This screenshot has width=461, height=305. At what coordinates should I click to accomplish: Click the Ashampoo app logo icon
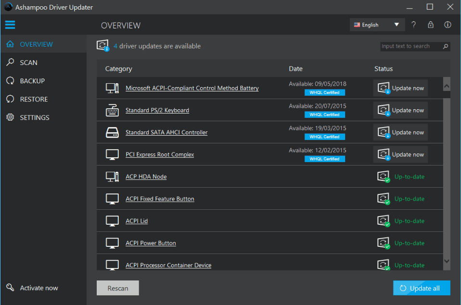click(x=8, y=7)
